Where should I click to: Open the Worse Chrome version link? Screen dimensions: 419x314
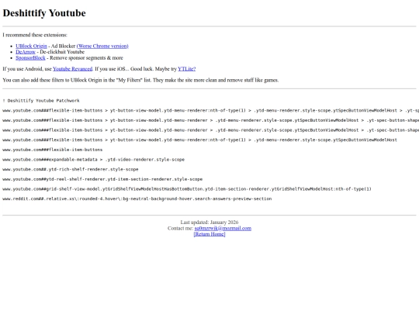(102, 46)
